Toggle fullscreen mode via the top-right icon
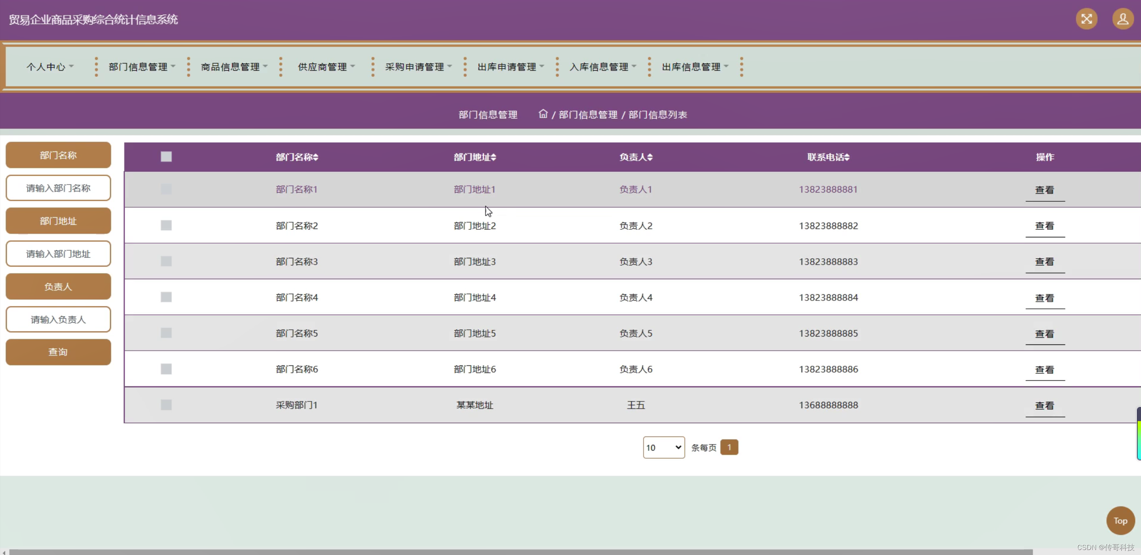The height and width of the screenshot is (555, 1141). [x=1086, y=18]
